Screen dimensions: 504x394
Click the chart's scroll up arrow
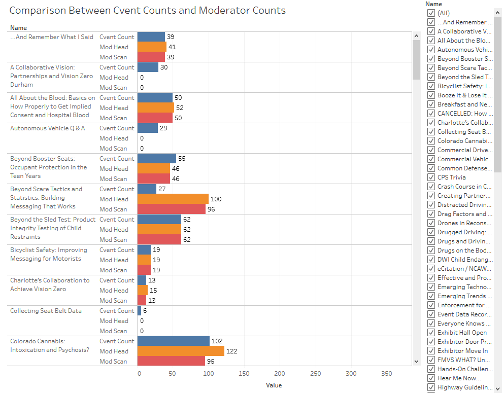click(417, 37)
